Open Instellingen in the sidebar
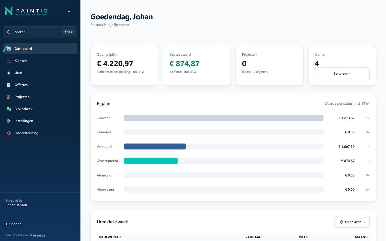This screenshot has height=241, width=386. (x=40, y=121)
